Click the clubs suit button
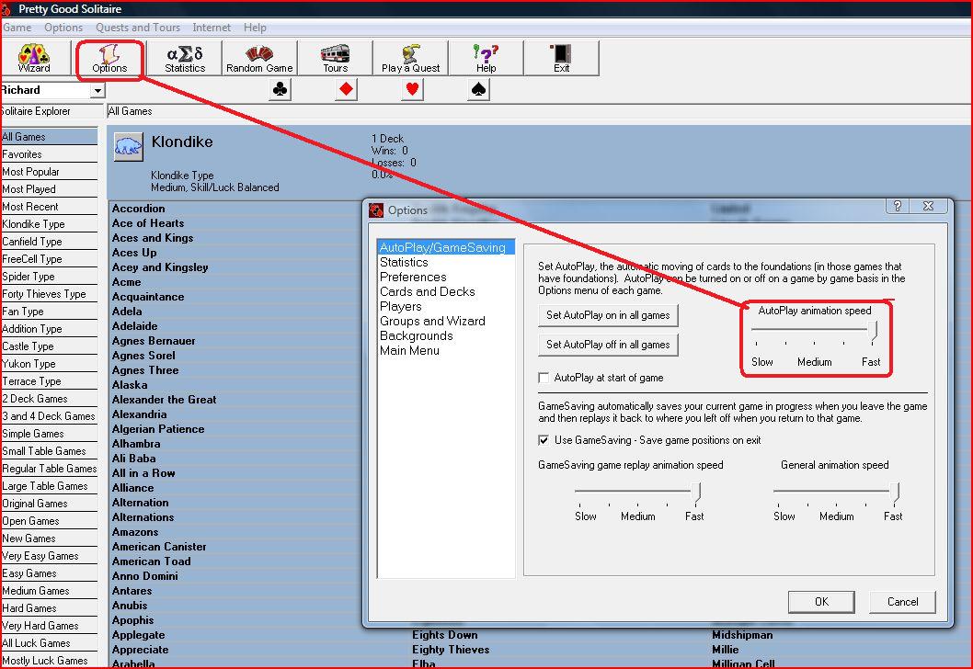This screenshot has height=669, width=973. coord(280,90)
